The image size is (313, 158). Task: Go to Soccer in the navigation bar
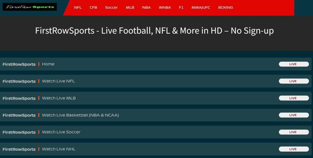click(111, 7)
